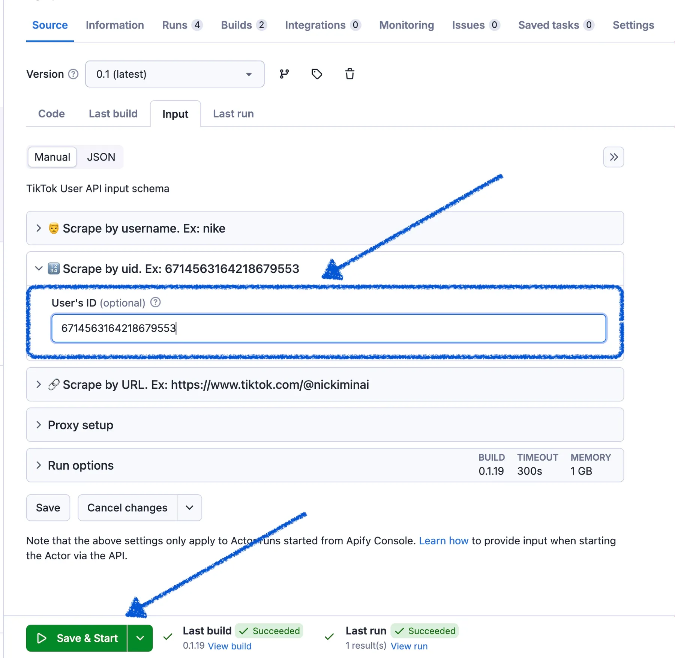Click into the User's ID input field

coord(328,329)
